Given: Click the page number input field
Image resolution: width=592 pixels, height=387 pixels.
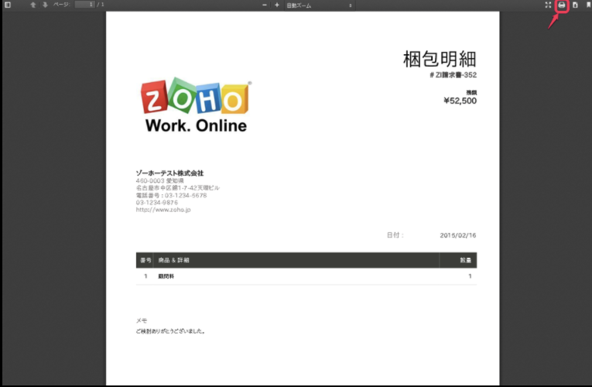Looking at the screenshot, I should click(x=84, y=5).
